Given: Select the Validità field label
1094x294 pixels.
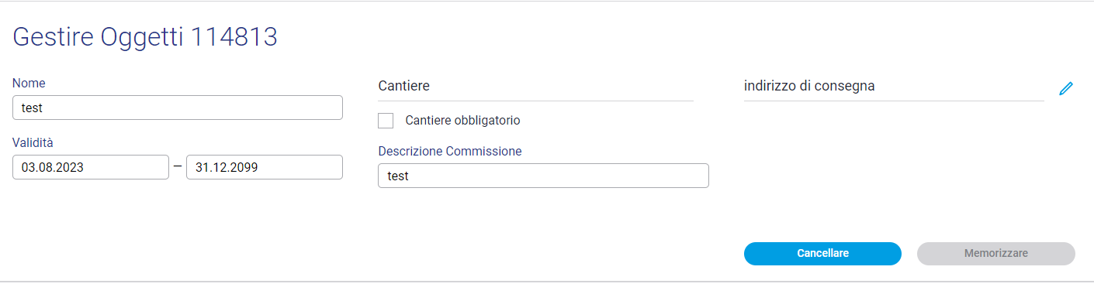Looking at the screenshot, I should (x=33, y=142).
